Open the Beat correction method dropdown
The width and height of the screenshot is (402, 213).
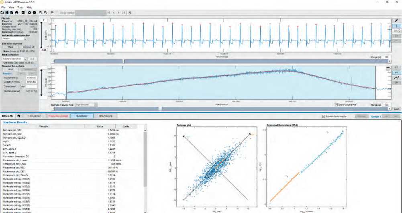(14, 59)
